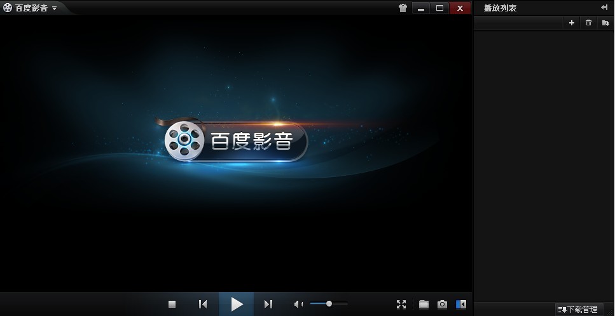Skip to the next track
The height and width of the screenshot is (316, 615).
[268, 305]
